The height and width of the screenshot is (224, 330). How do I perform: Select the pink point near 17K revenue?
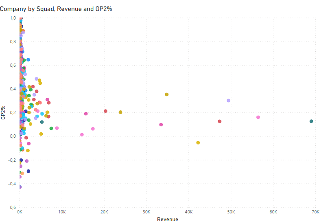coord(93,129)
